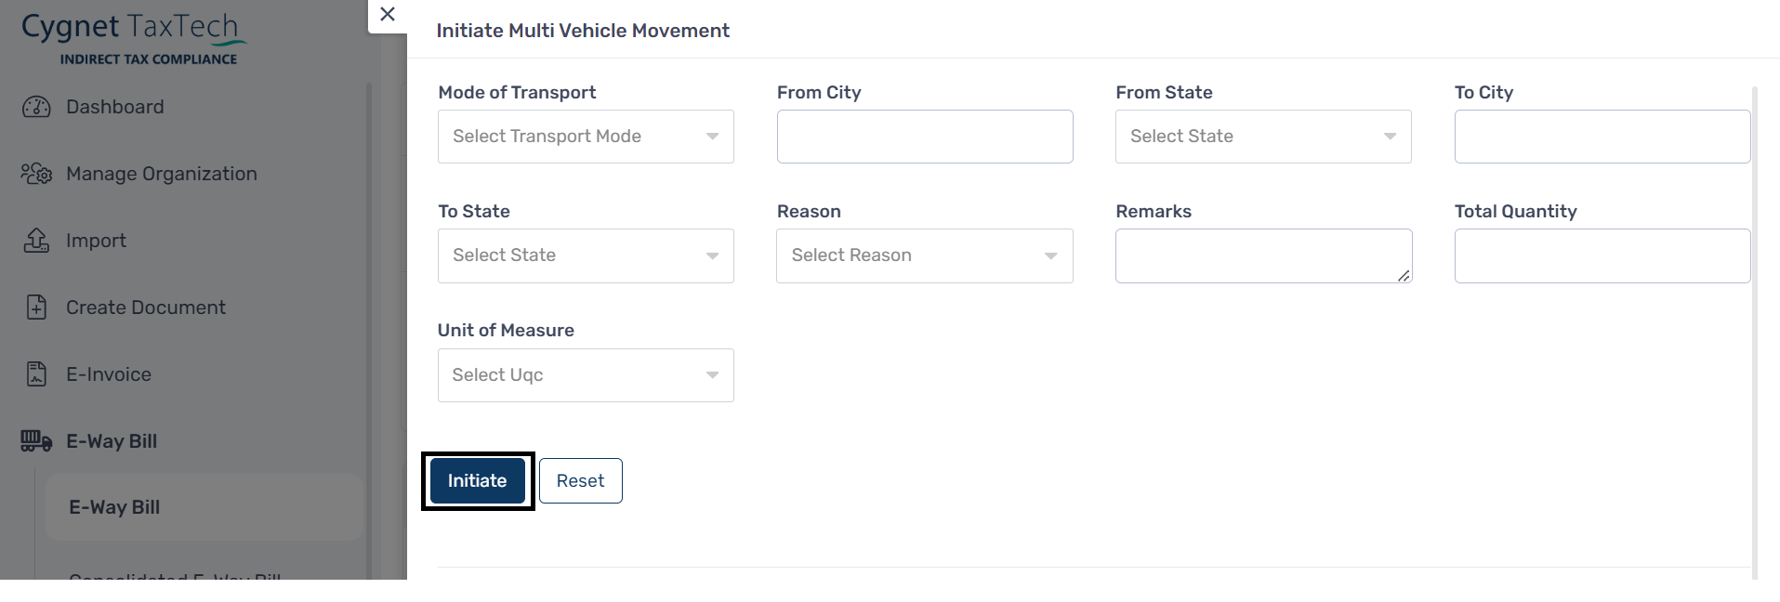
Task: Click inside the Remarks text area
Action: click(1263, 255)
